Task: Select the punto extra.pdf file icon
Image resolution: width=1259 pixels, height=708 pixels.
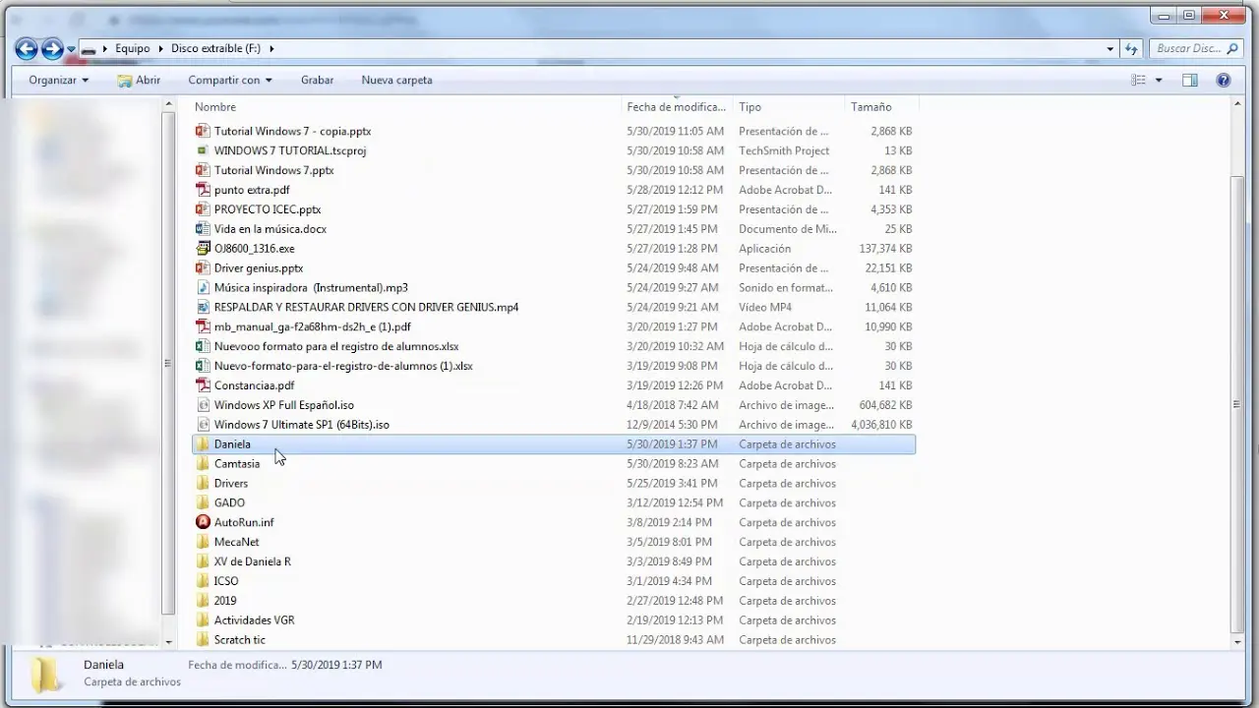Action: (203, 190)
